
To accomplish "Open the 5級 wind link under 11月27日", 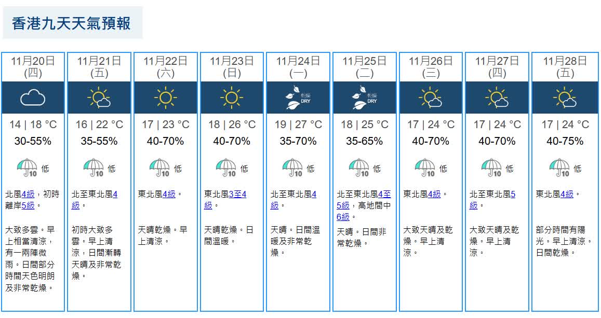I will [513, 195].
